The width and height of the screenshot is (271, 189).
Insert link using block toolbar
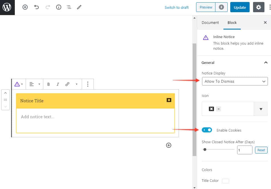tap(67, 84)
